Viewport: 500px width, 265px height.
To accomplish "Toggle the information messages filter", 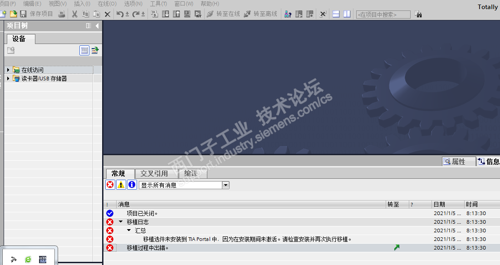I will pyautogui.click(x=132, y=185).
